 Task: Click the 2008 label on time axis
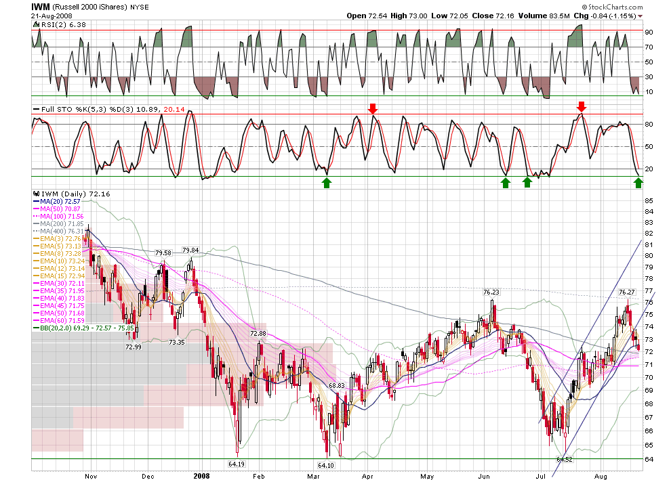[x=201, y=476]
